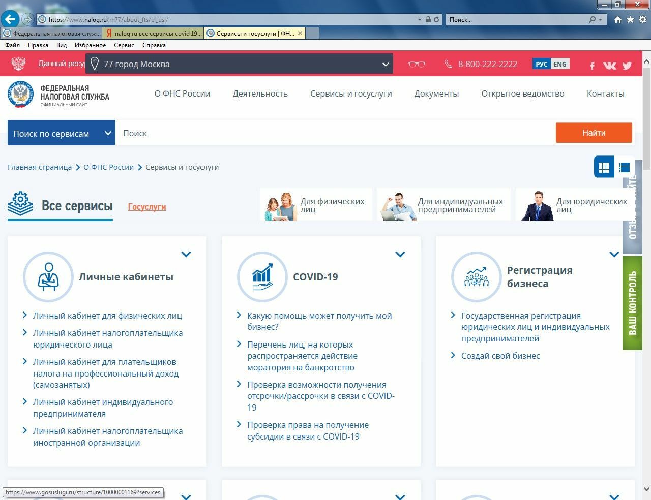Open the green ВАШ КОНТРОЛЬ side tab
This screenshot has width=651, height=500.
click(x=632, y=303)
